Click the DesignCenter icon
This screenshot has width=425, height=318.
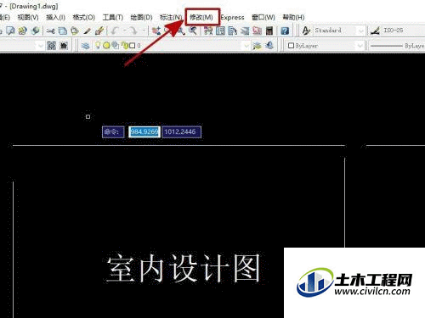220,31
